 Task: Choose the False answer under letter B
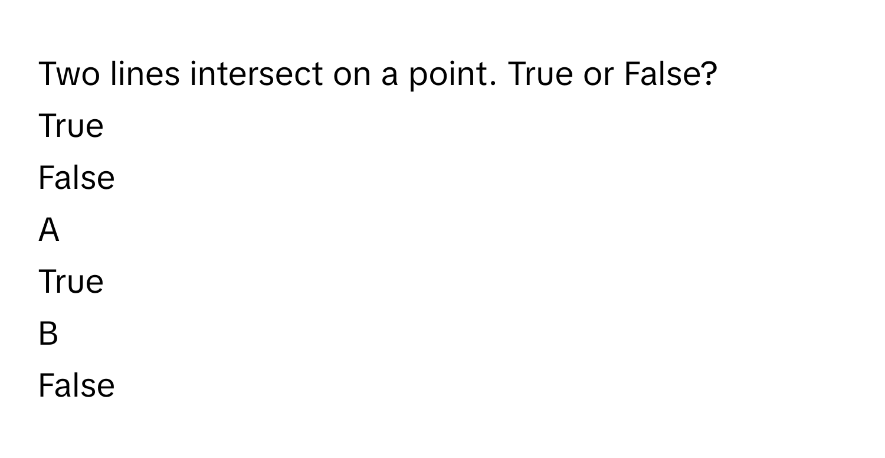click(76, 386)
